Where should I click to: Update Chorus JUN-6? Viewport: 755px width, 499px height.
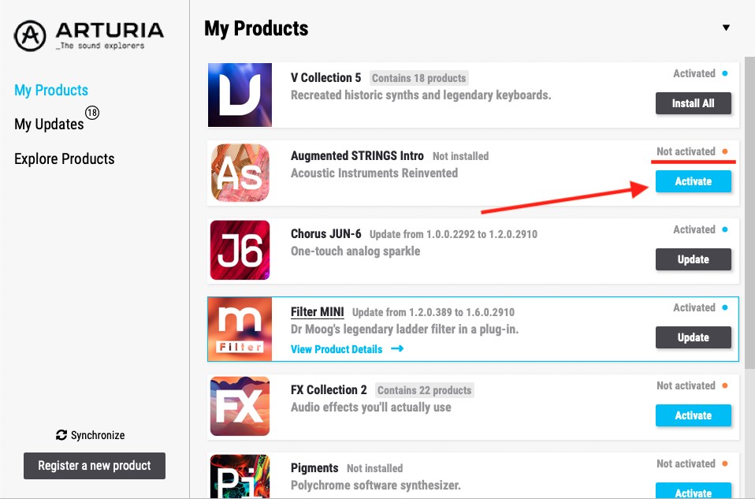[x=694, y=259]
